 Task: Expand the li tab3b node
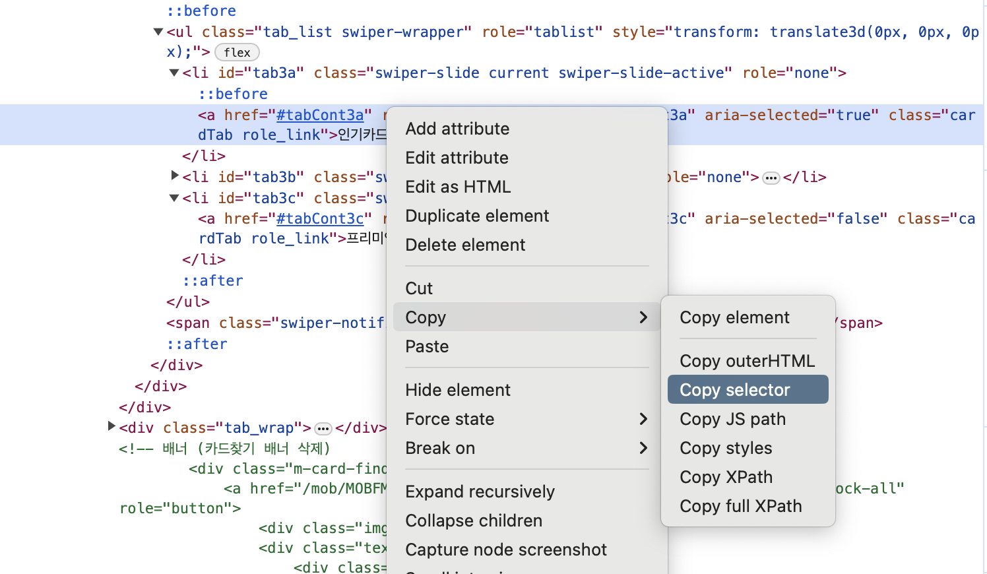pos(174,175)
